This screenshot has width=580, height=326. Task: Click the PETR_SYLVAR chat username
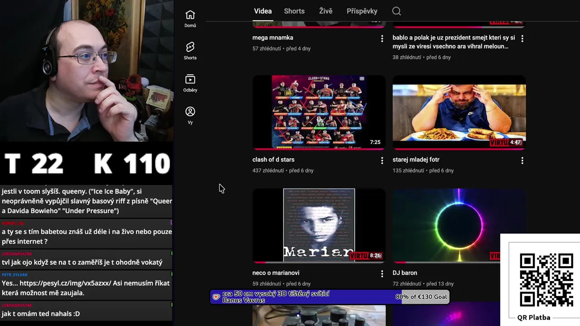pos(14,275)
